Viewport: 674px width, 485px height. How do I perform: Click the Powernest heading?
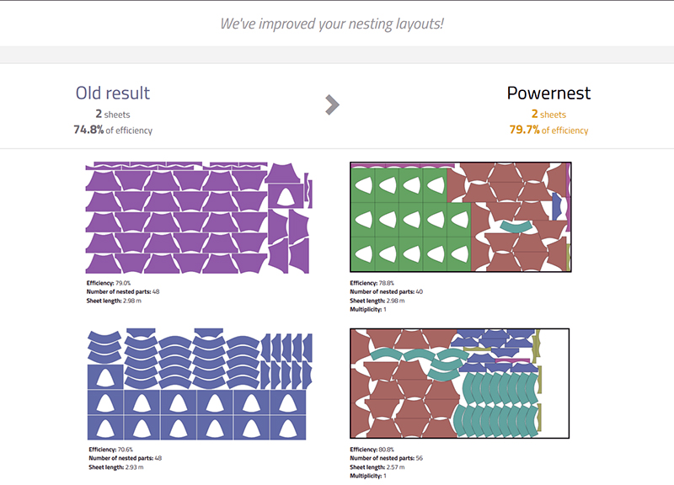(x=548, y=93)
